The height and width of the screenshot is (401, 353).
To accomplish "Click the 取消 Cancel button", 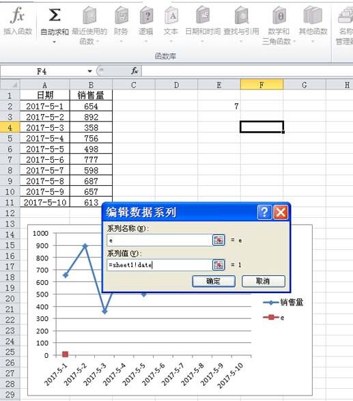I will pyautogui.click(x=263, y=281).
